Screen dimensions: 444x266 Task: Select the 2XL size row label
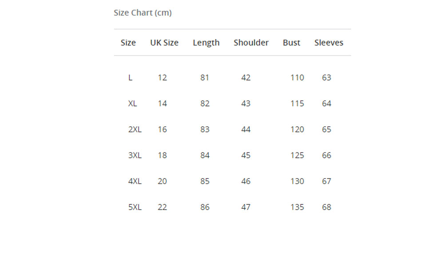click(x=135, y=129)
